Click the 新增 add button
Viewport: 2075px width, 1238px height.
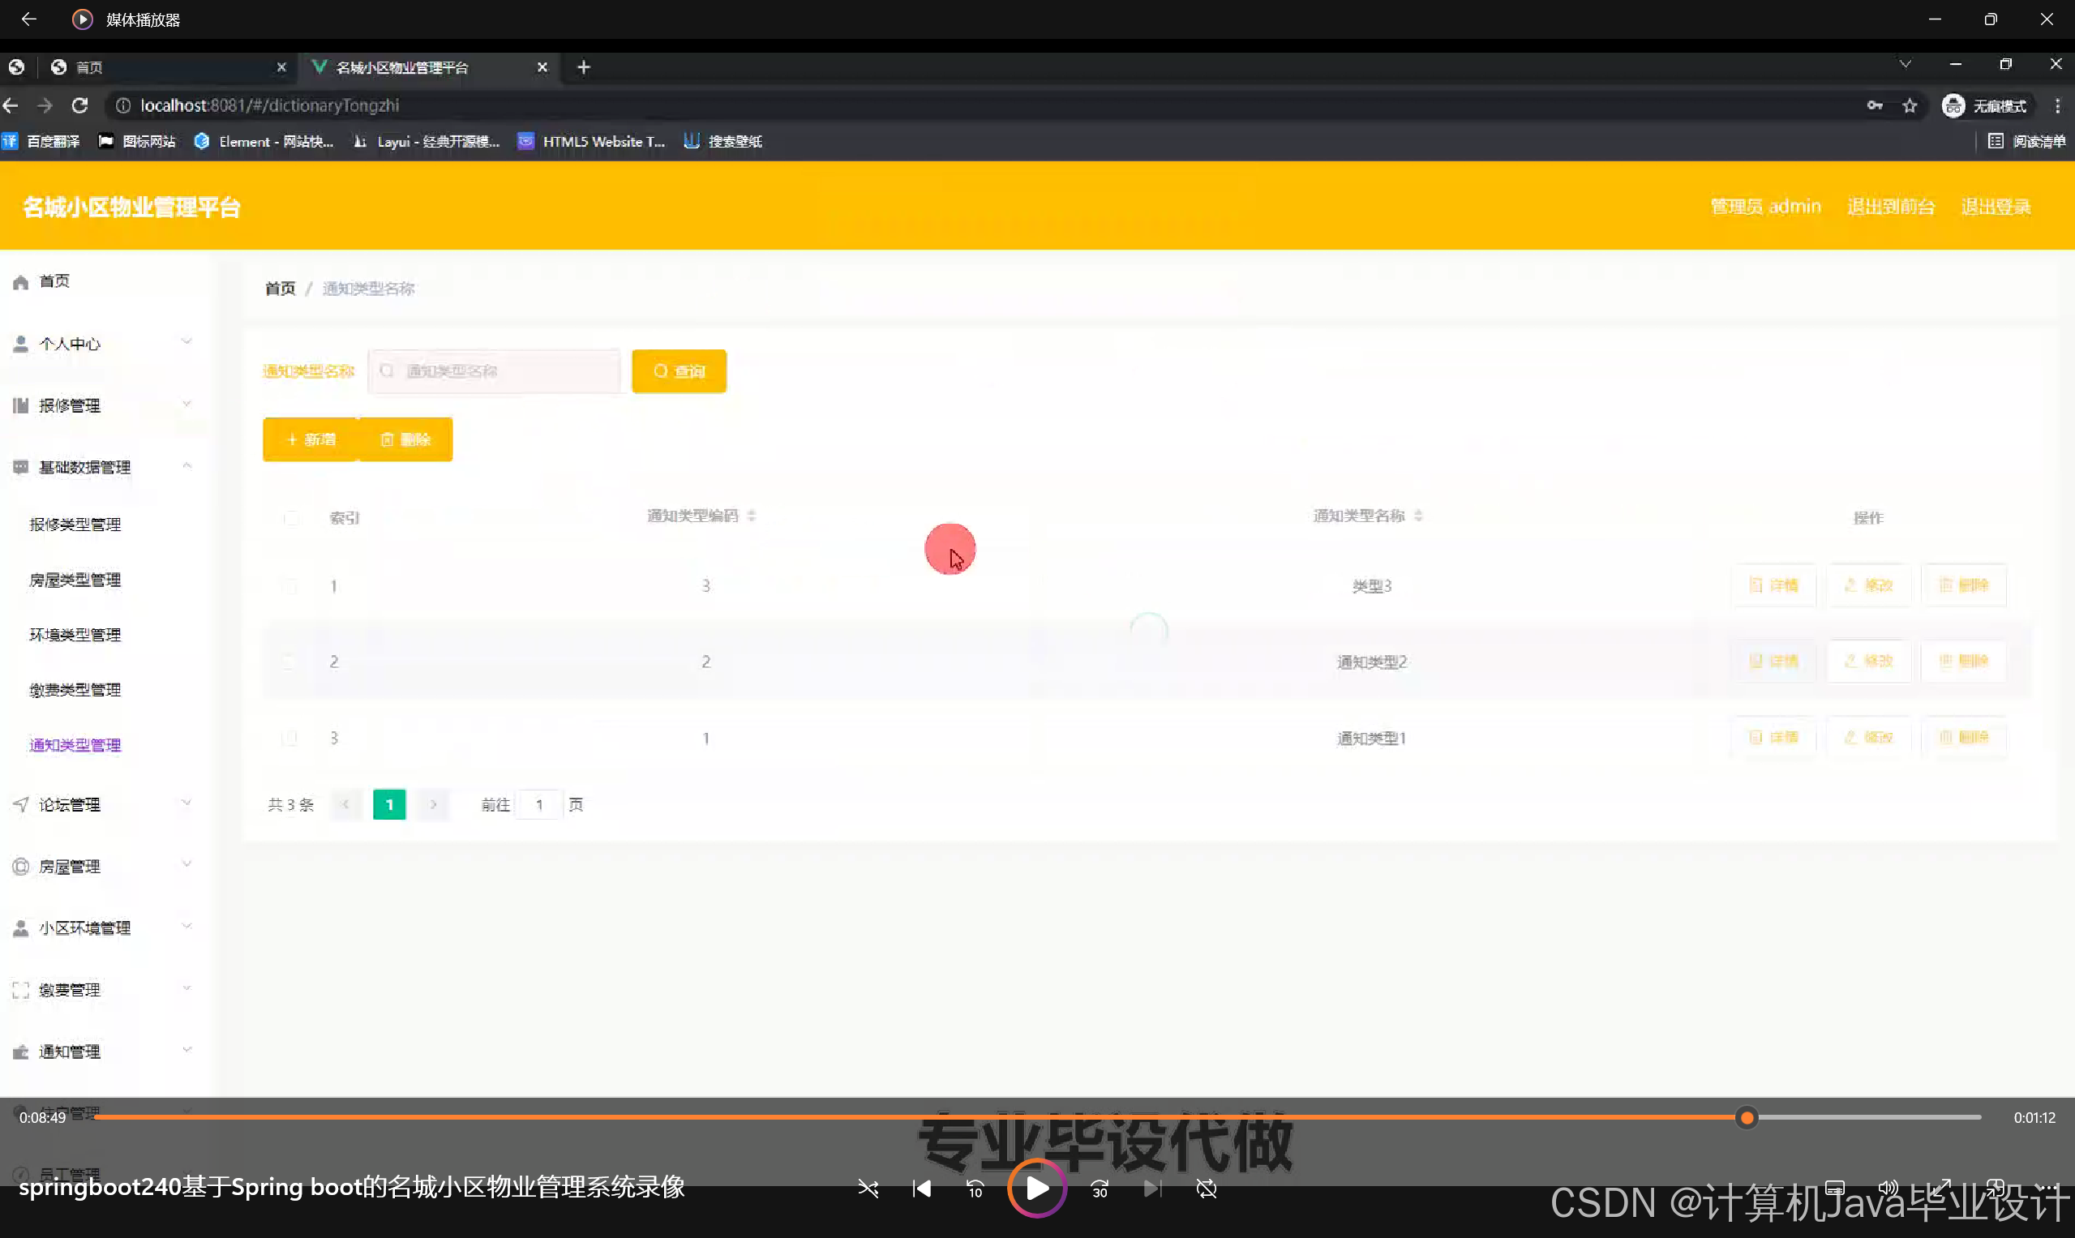pos(311,439)
